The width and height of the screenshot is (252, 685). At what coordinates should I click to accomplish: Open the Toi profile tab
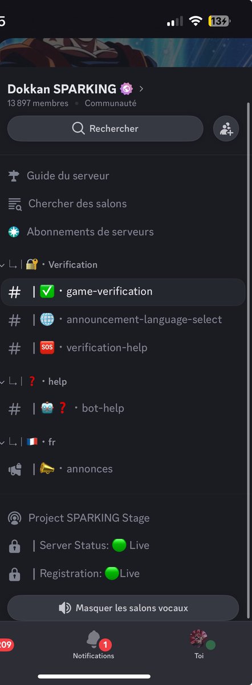coord(199,646)
